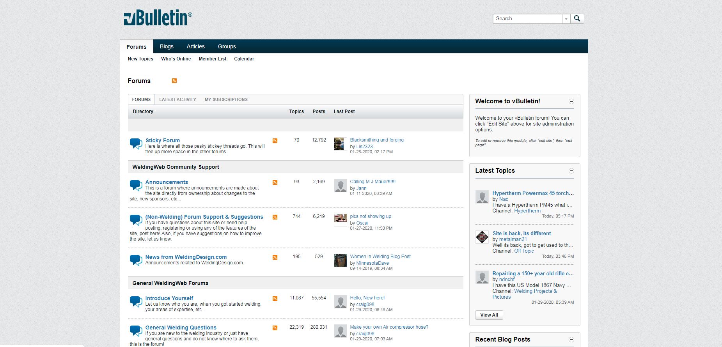
Task: Open Women in Welding Blog Post link
Action: click(380, 257)
